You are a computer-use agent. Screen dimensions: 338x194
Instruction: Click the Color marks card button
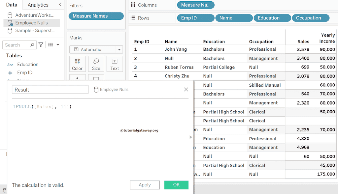(x=77, y=64)
